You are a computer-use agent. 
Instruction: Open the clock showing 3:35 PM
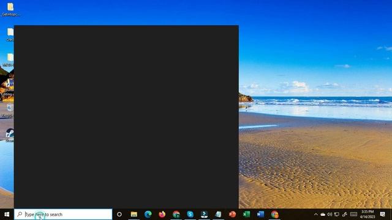pos(367,215)
